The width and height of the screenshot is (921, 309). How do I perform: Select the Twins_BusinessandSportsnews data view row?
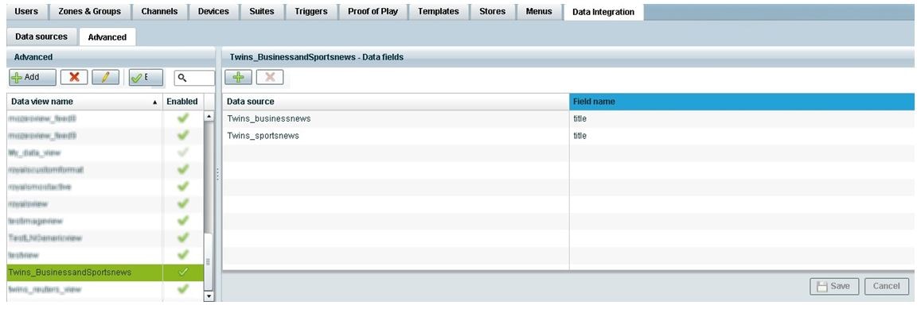[105, 272]
